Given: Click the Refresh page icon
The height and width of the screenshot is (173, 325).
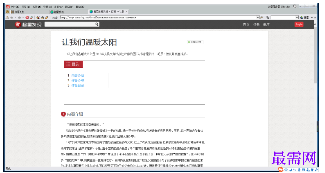Looking at the screenshot, I should pos(32,18).
